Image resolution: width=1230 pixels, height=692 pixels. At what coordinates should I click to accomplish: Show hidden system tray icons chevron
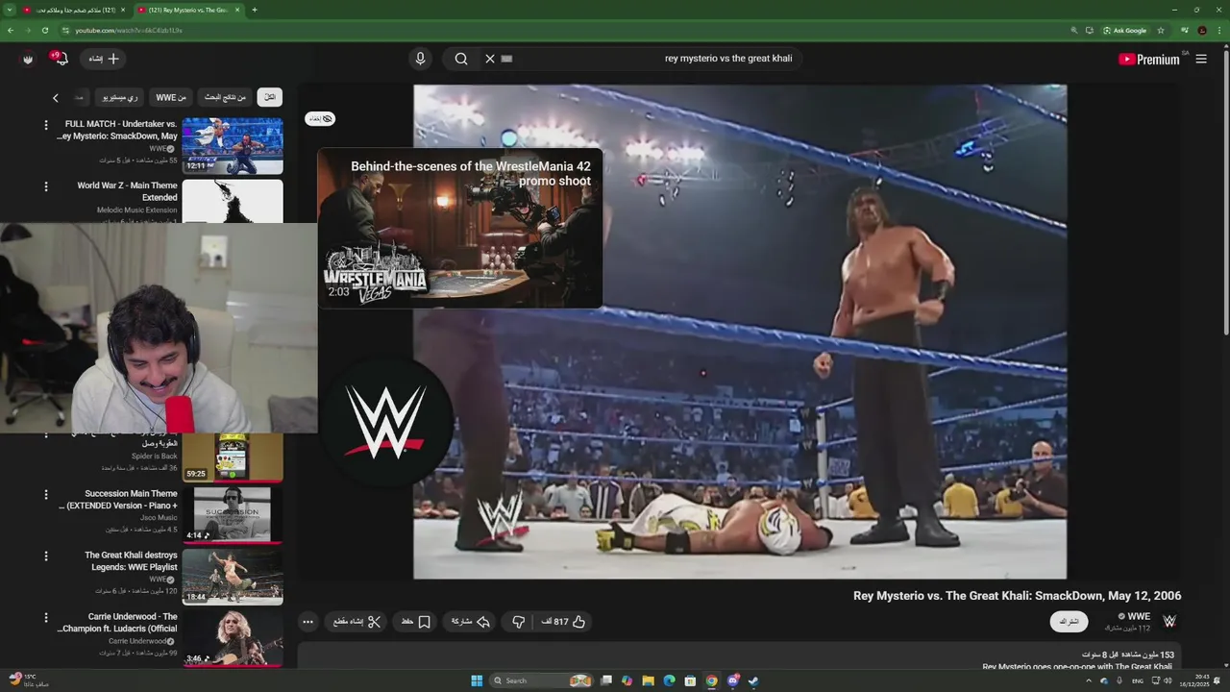click(x=1088, y=680)
